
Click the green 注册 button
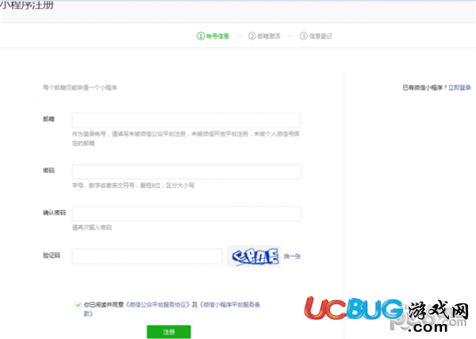(169, 332)
